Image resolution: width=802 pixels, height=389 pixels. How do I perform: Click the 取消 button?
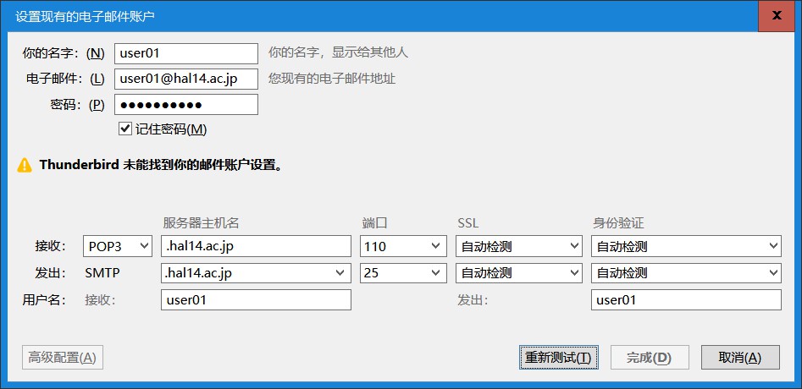click(740, 358)
